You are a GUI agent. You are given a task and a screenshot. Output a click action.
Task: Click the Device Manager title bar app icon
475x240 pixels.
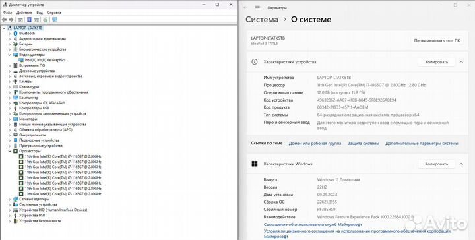pyautogui.click(x=5, y=5)
